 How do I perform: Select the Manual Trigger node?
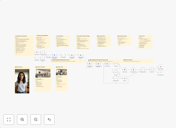(x=37, y=58)
